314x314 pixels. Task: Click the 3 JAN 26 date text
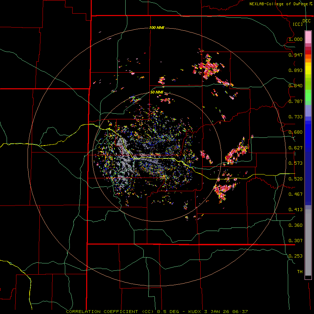[217, 312]
